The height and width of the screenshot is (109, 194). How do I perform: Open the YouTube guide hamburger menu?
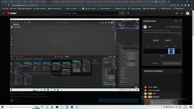pos(4,13)
